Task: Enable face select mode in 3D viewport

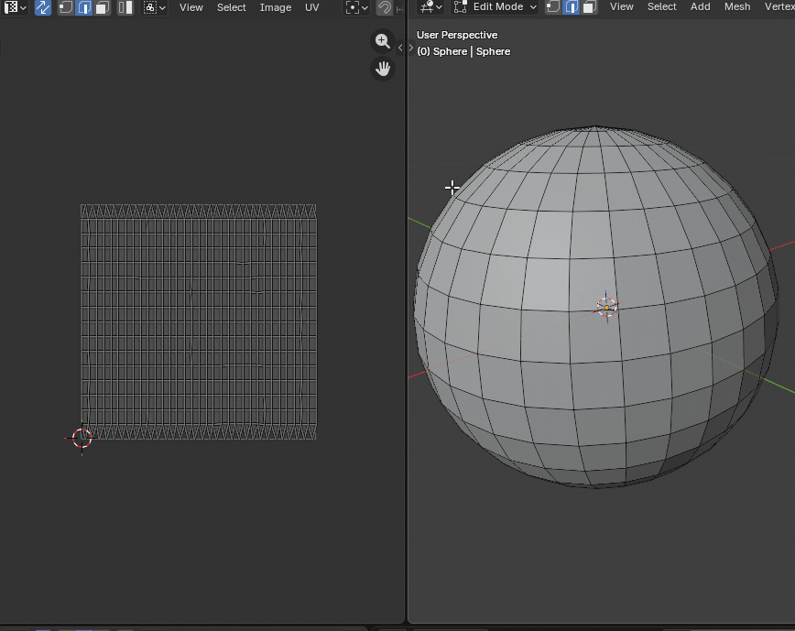Action: [x=589, y=7]
